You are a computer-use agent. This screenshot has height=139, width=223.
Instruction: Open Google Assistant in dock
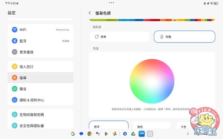98,134
